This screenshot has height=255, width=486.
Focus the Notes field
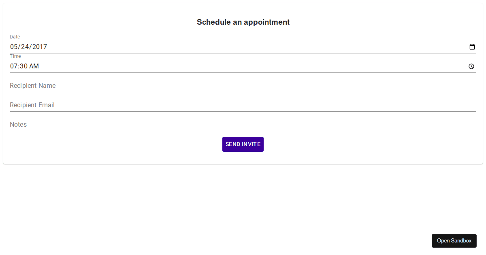pyautogui.click(x=243, y=124)
